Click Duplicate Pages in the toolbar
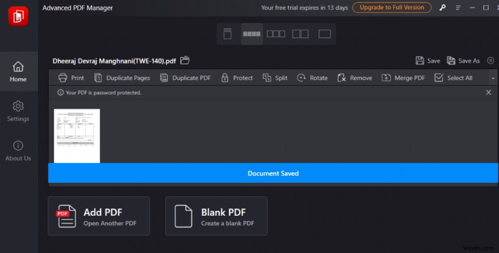The image size is (499, 253). (x=122, y=78)
